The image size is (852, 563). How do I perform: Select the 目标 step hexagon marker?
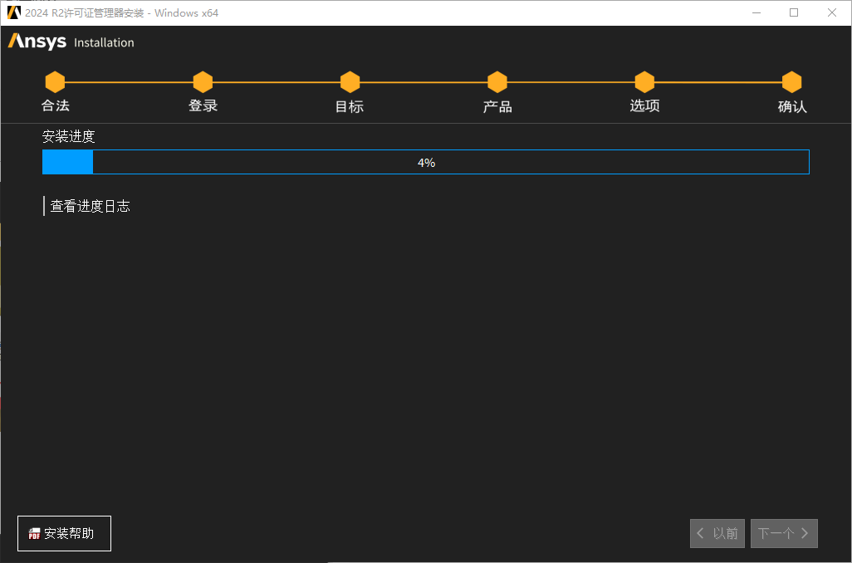(x=350, y=82)
